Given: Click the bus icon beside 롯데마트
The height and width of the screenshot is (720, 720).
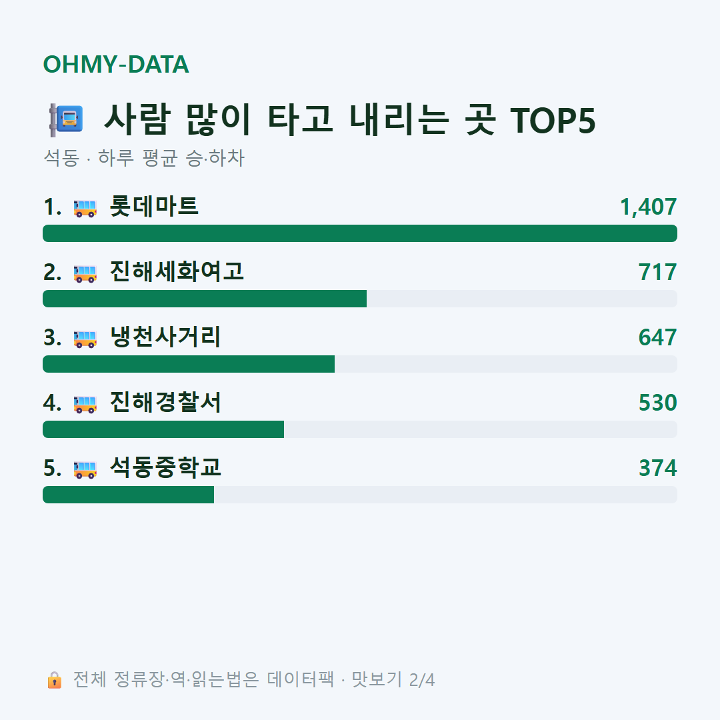Looking at the screenshot, I should tap(85, 208).
